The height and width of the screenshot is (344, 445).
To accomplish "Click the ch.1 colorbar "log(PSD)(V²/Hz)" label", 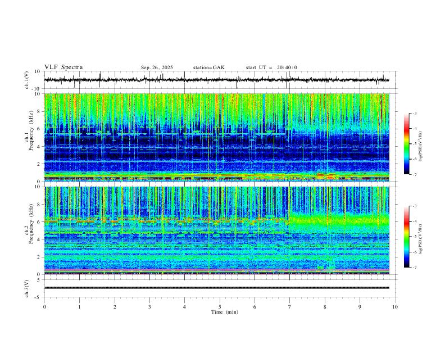I will tap(421, 147).
